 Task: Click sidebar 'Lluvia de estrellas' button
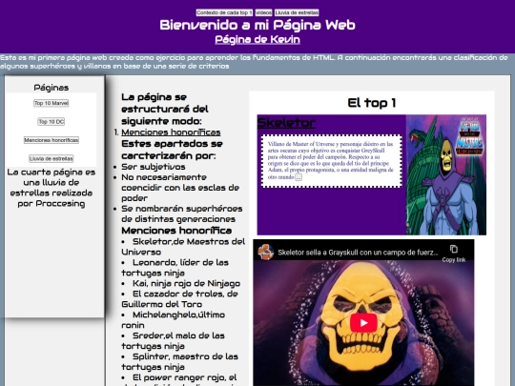[x=51, y=159]
